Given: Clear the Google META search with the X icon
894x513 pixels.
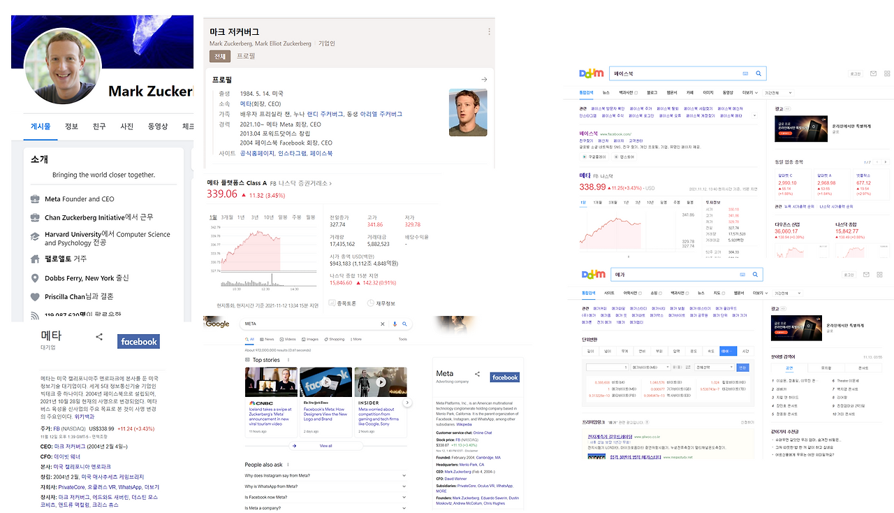Looking at the screenshot, I should tap(382, 324).
